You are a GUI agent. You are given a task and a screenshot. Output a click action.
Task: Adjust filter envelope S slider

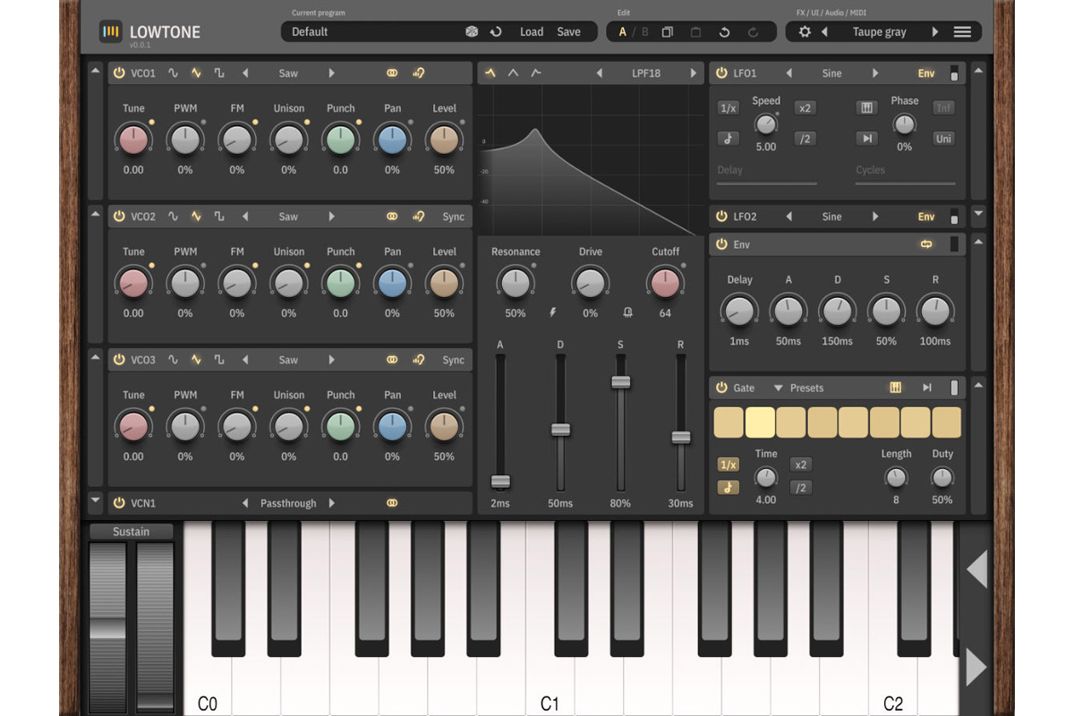[620, 381]
